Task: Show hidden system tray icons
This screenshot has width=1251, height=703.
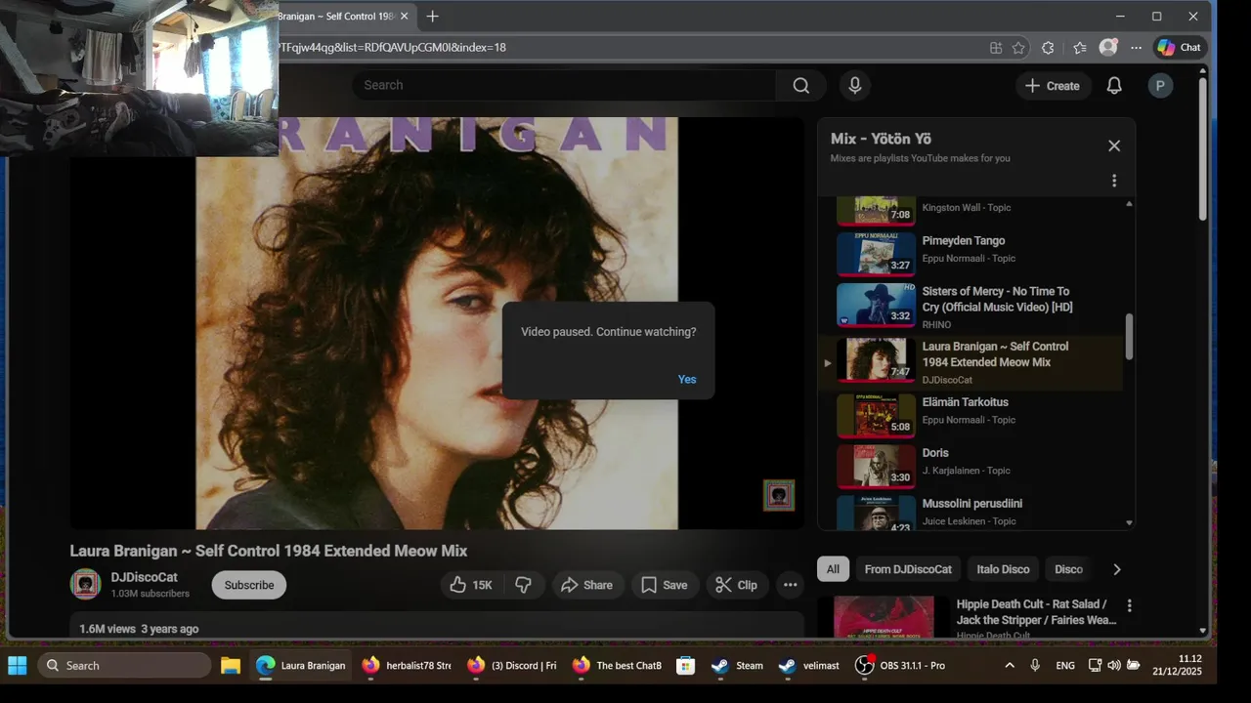Action: pyautogui.click(x=1010, y=665)
